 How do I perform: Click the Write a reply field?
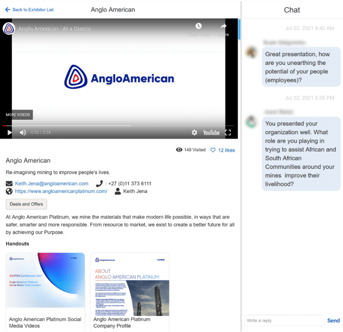click(x=284, y=320)
